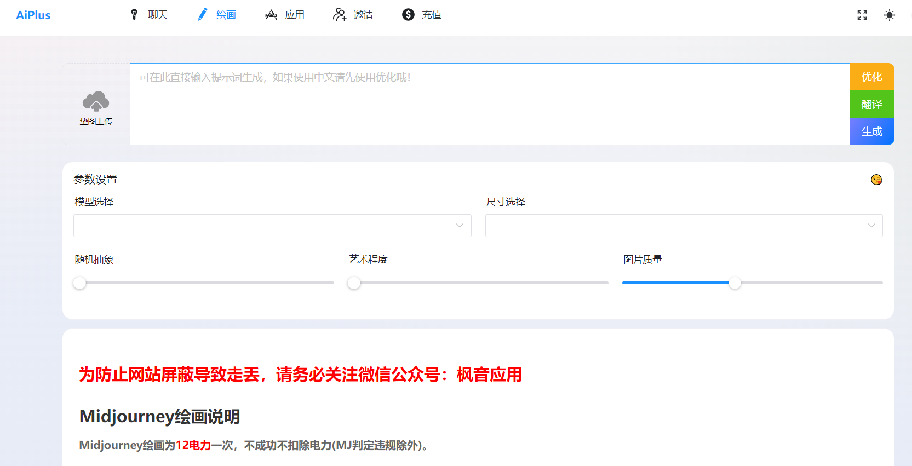Click the apps icon in navbar
The image size is (912, 466).
pos(271,15)
